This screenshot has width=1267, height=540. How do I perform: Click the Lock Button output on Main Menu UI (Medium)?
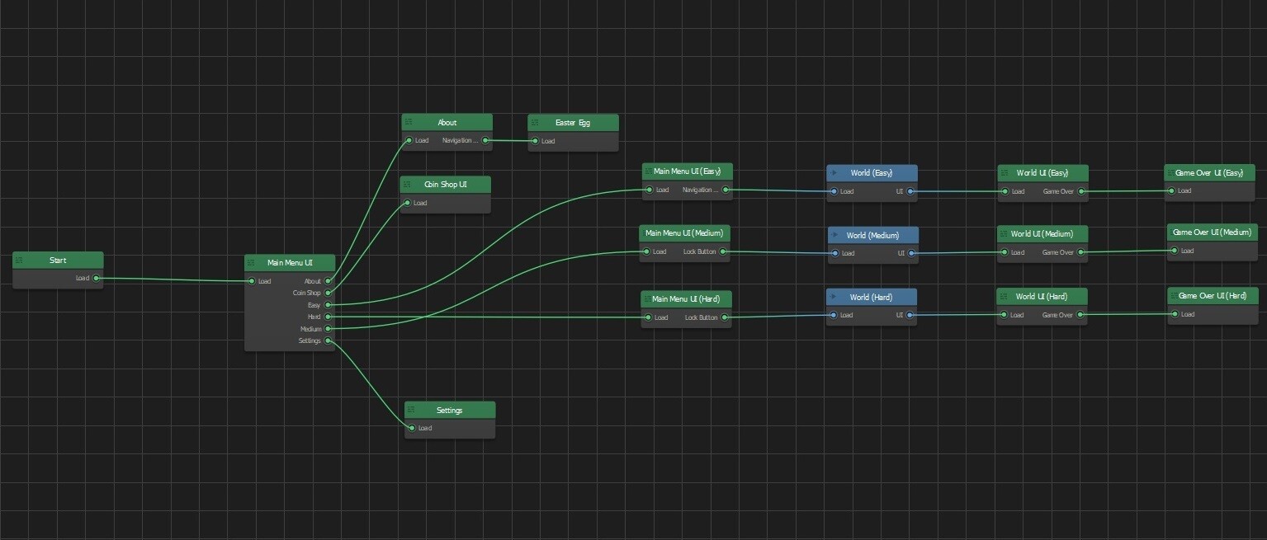click(724, 251)
